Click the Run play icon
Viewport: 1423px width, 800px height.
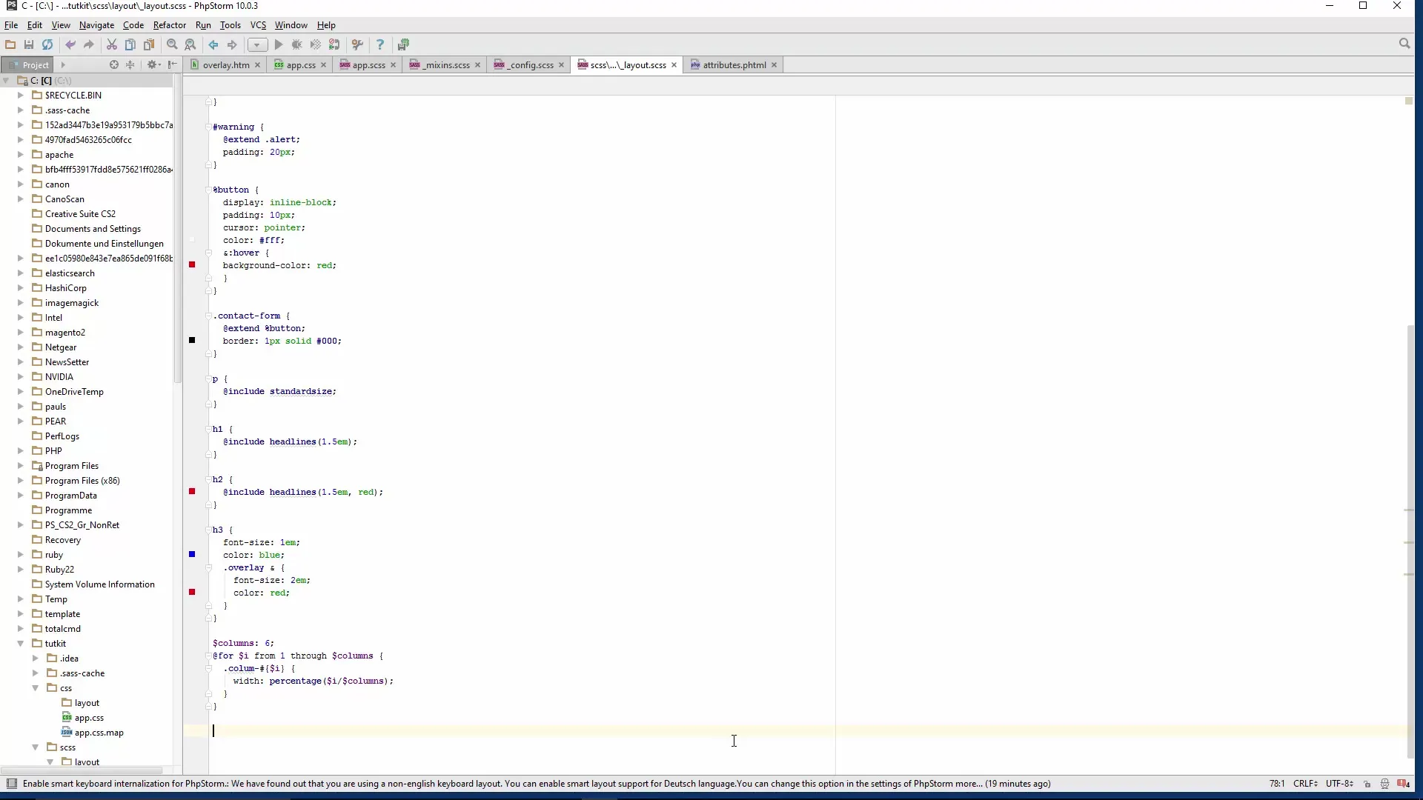(279, 44)
